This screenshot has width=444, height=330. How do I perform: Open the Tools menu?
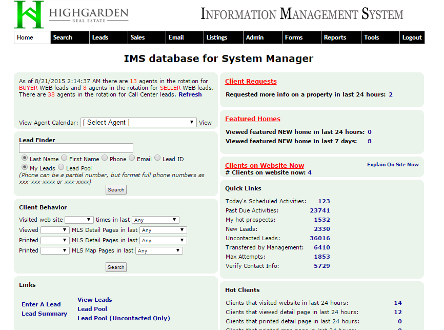tap(380, 37)
